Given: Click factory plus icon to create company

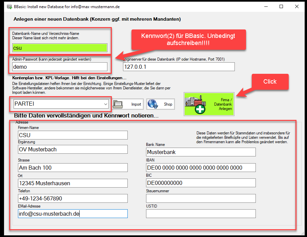Looking at the screenshot, I should click(196, 105).
